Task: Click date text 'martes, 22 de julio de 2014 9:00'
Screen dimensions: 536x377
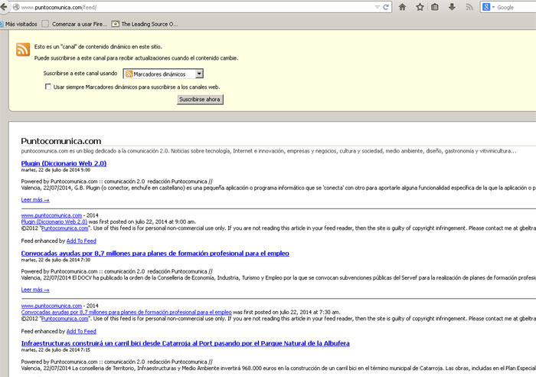Action: [x=56, y=170]
